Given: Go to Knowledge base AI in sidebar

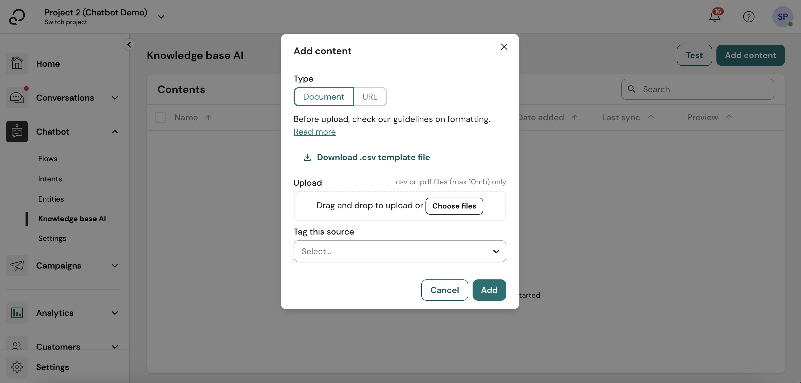Looking at the screenshot, I should pyautogui.click(x=72, y=219).
